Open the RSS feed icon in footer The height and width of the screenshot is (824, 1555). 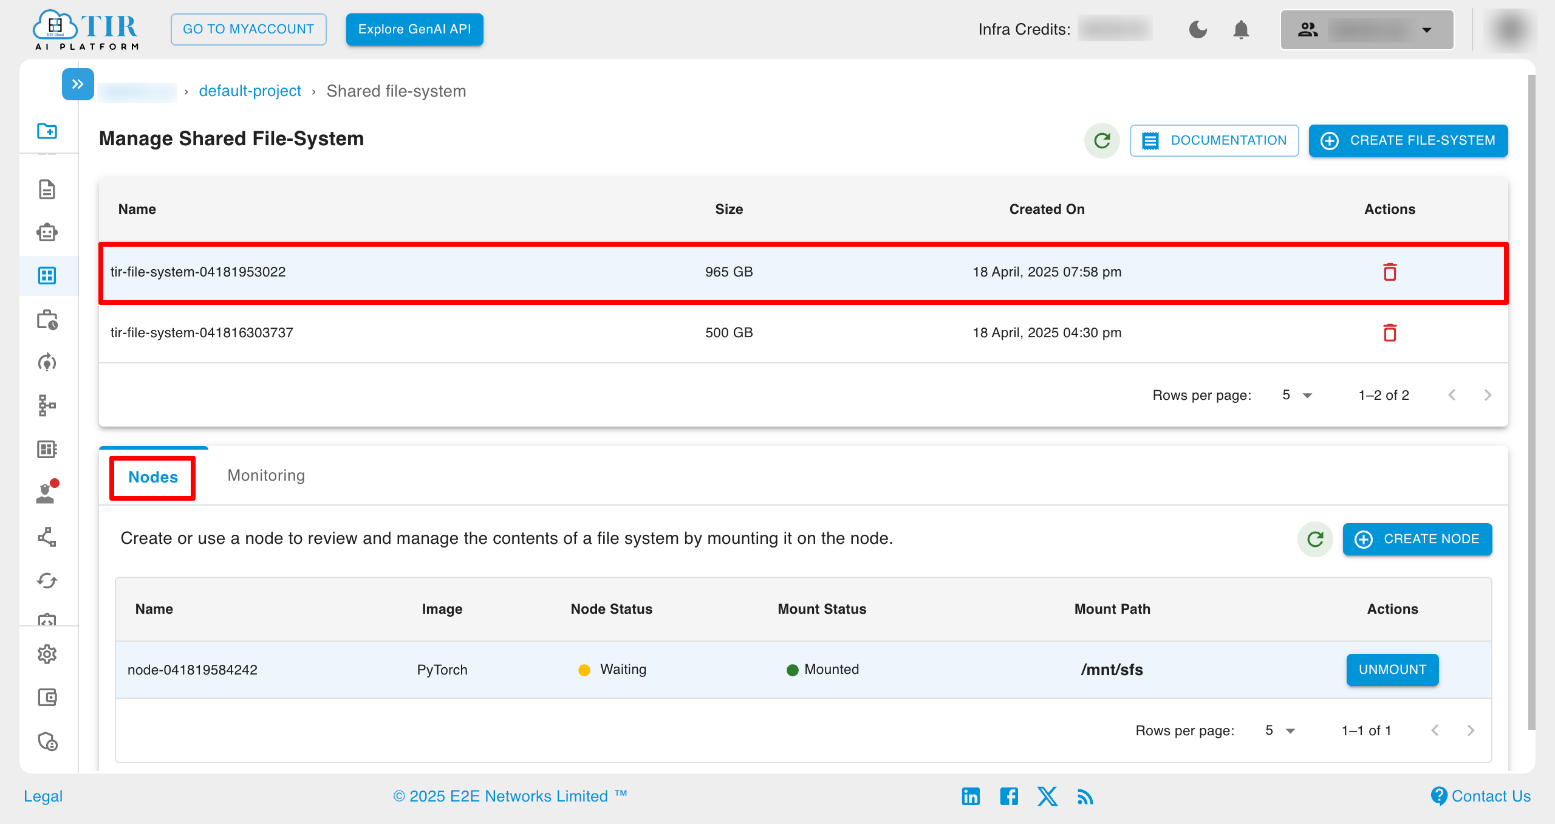(x=1085, y=796)
